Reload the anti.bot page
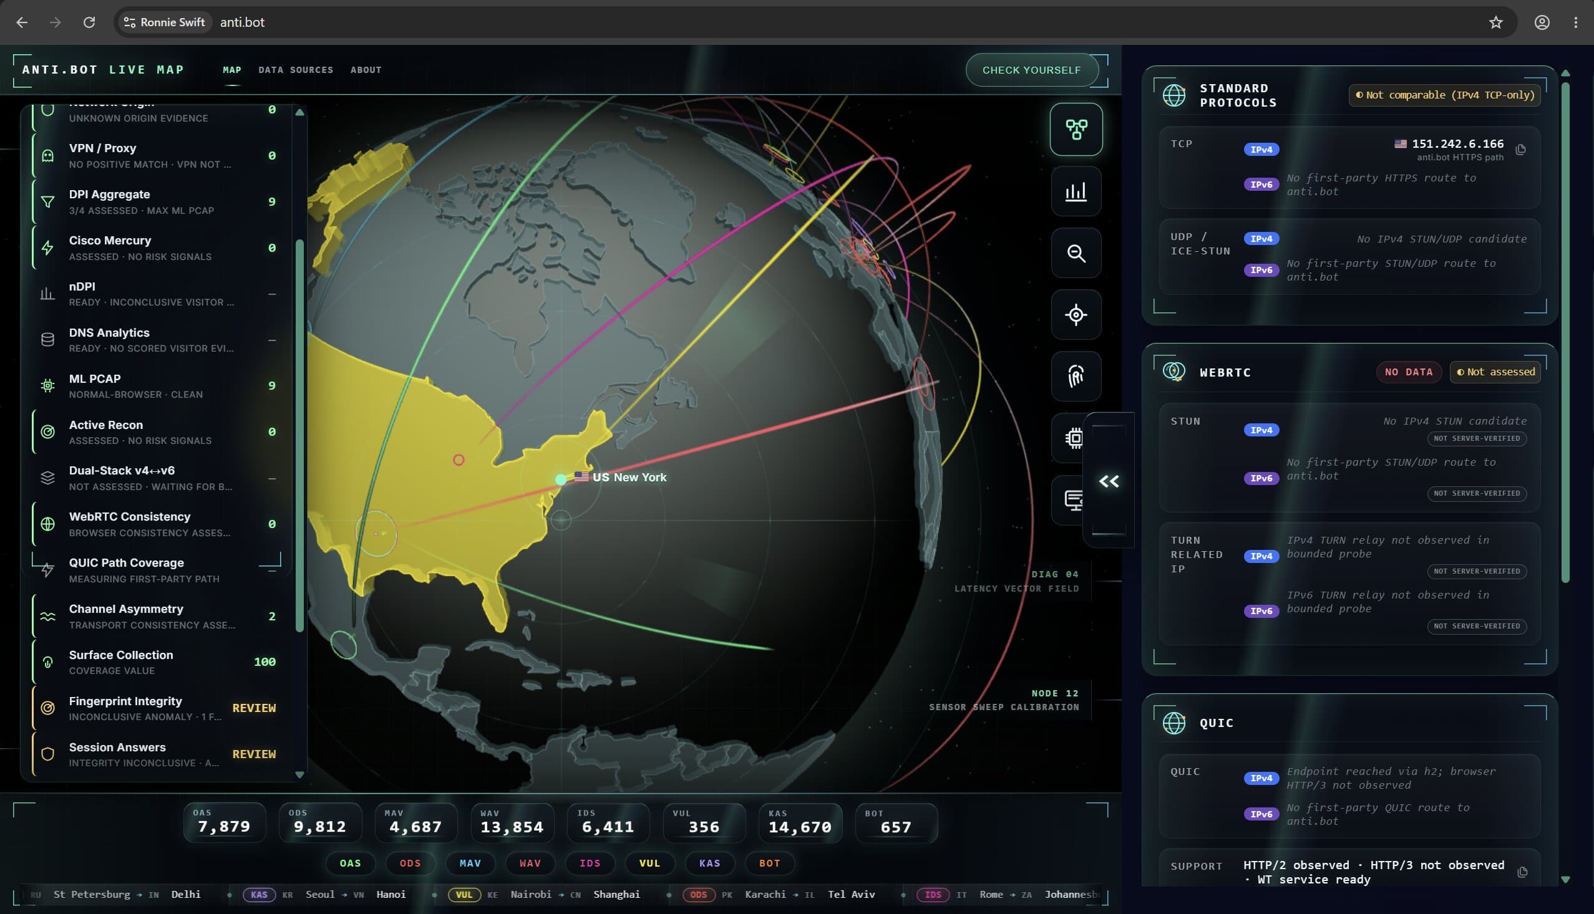Image resolution: width=1594 pixels, height=914 pixels. coord(89,22)
